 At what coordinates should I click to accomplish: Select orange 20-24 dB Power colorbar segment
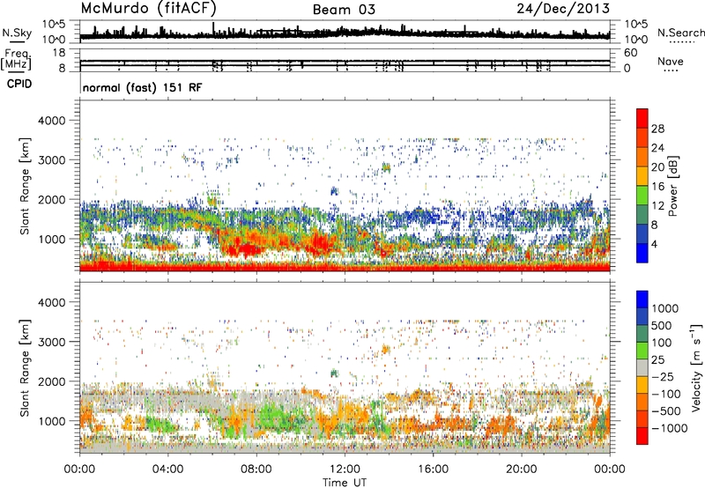642,157
